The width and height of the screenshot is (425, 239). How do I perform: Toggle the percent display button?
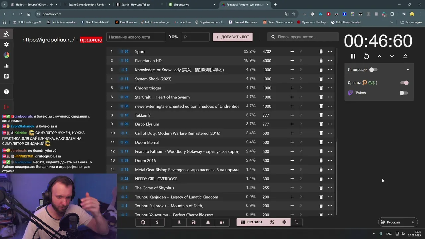click(272, 222)
